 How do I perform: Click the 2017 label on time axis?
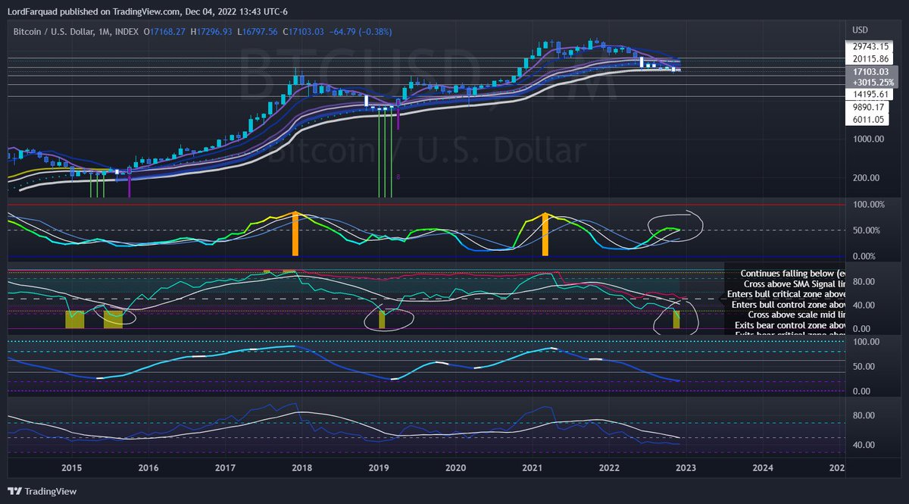[225, 468]
